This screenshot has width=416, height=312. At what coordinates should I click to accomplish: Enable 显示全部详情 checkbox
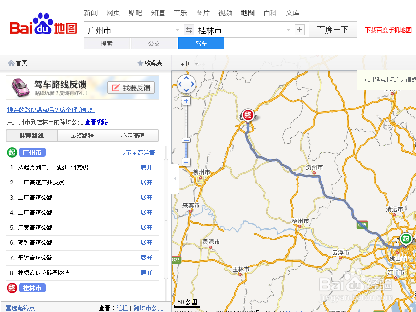point(115,152)
